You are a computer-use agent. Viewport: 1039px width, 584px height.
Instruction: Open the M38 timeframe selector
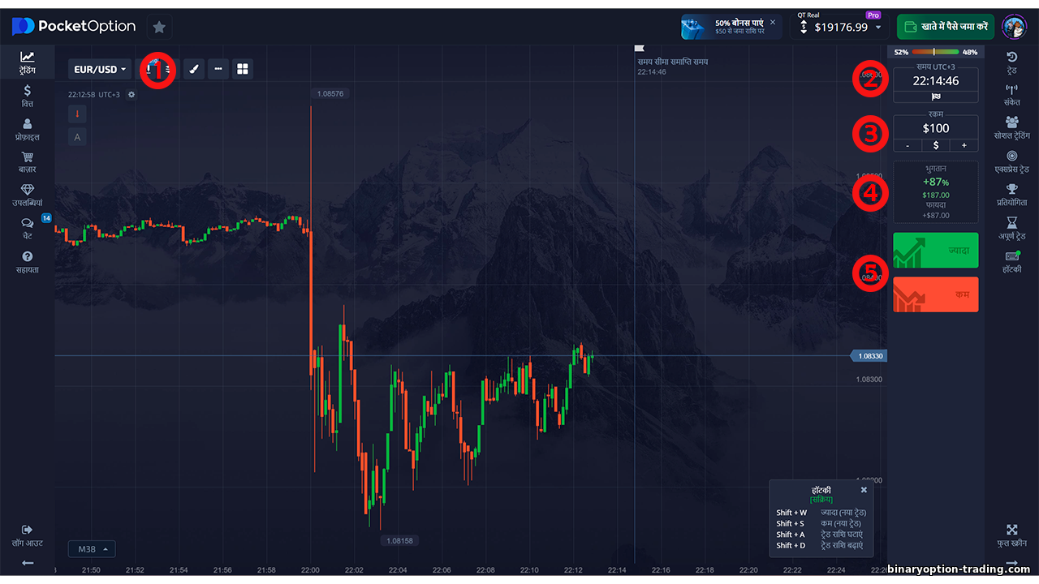coord(92,549)
